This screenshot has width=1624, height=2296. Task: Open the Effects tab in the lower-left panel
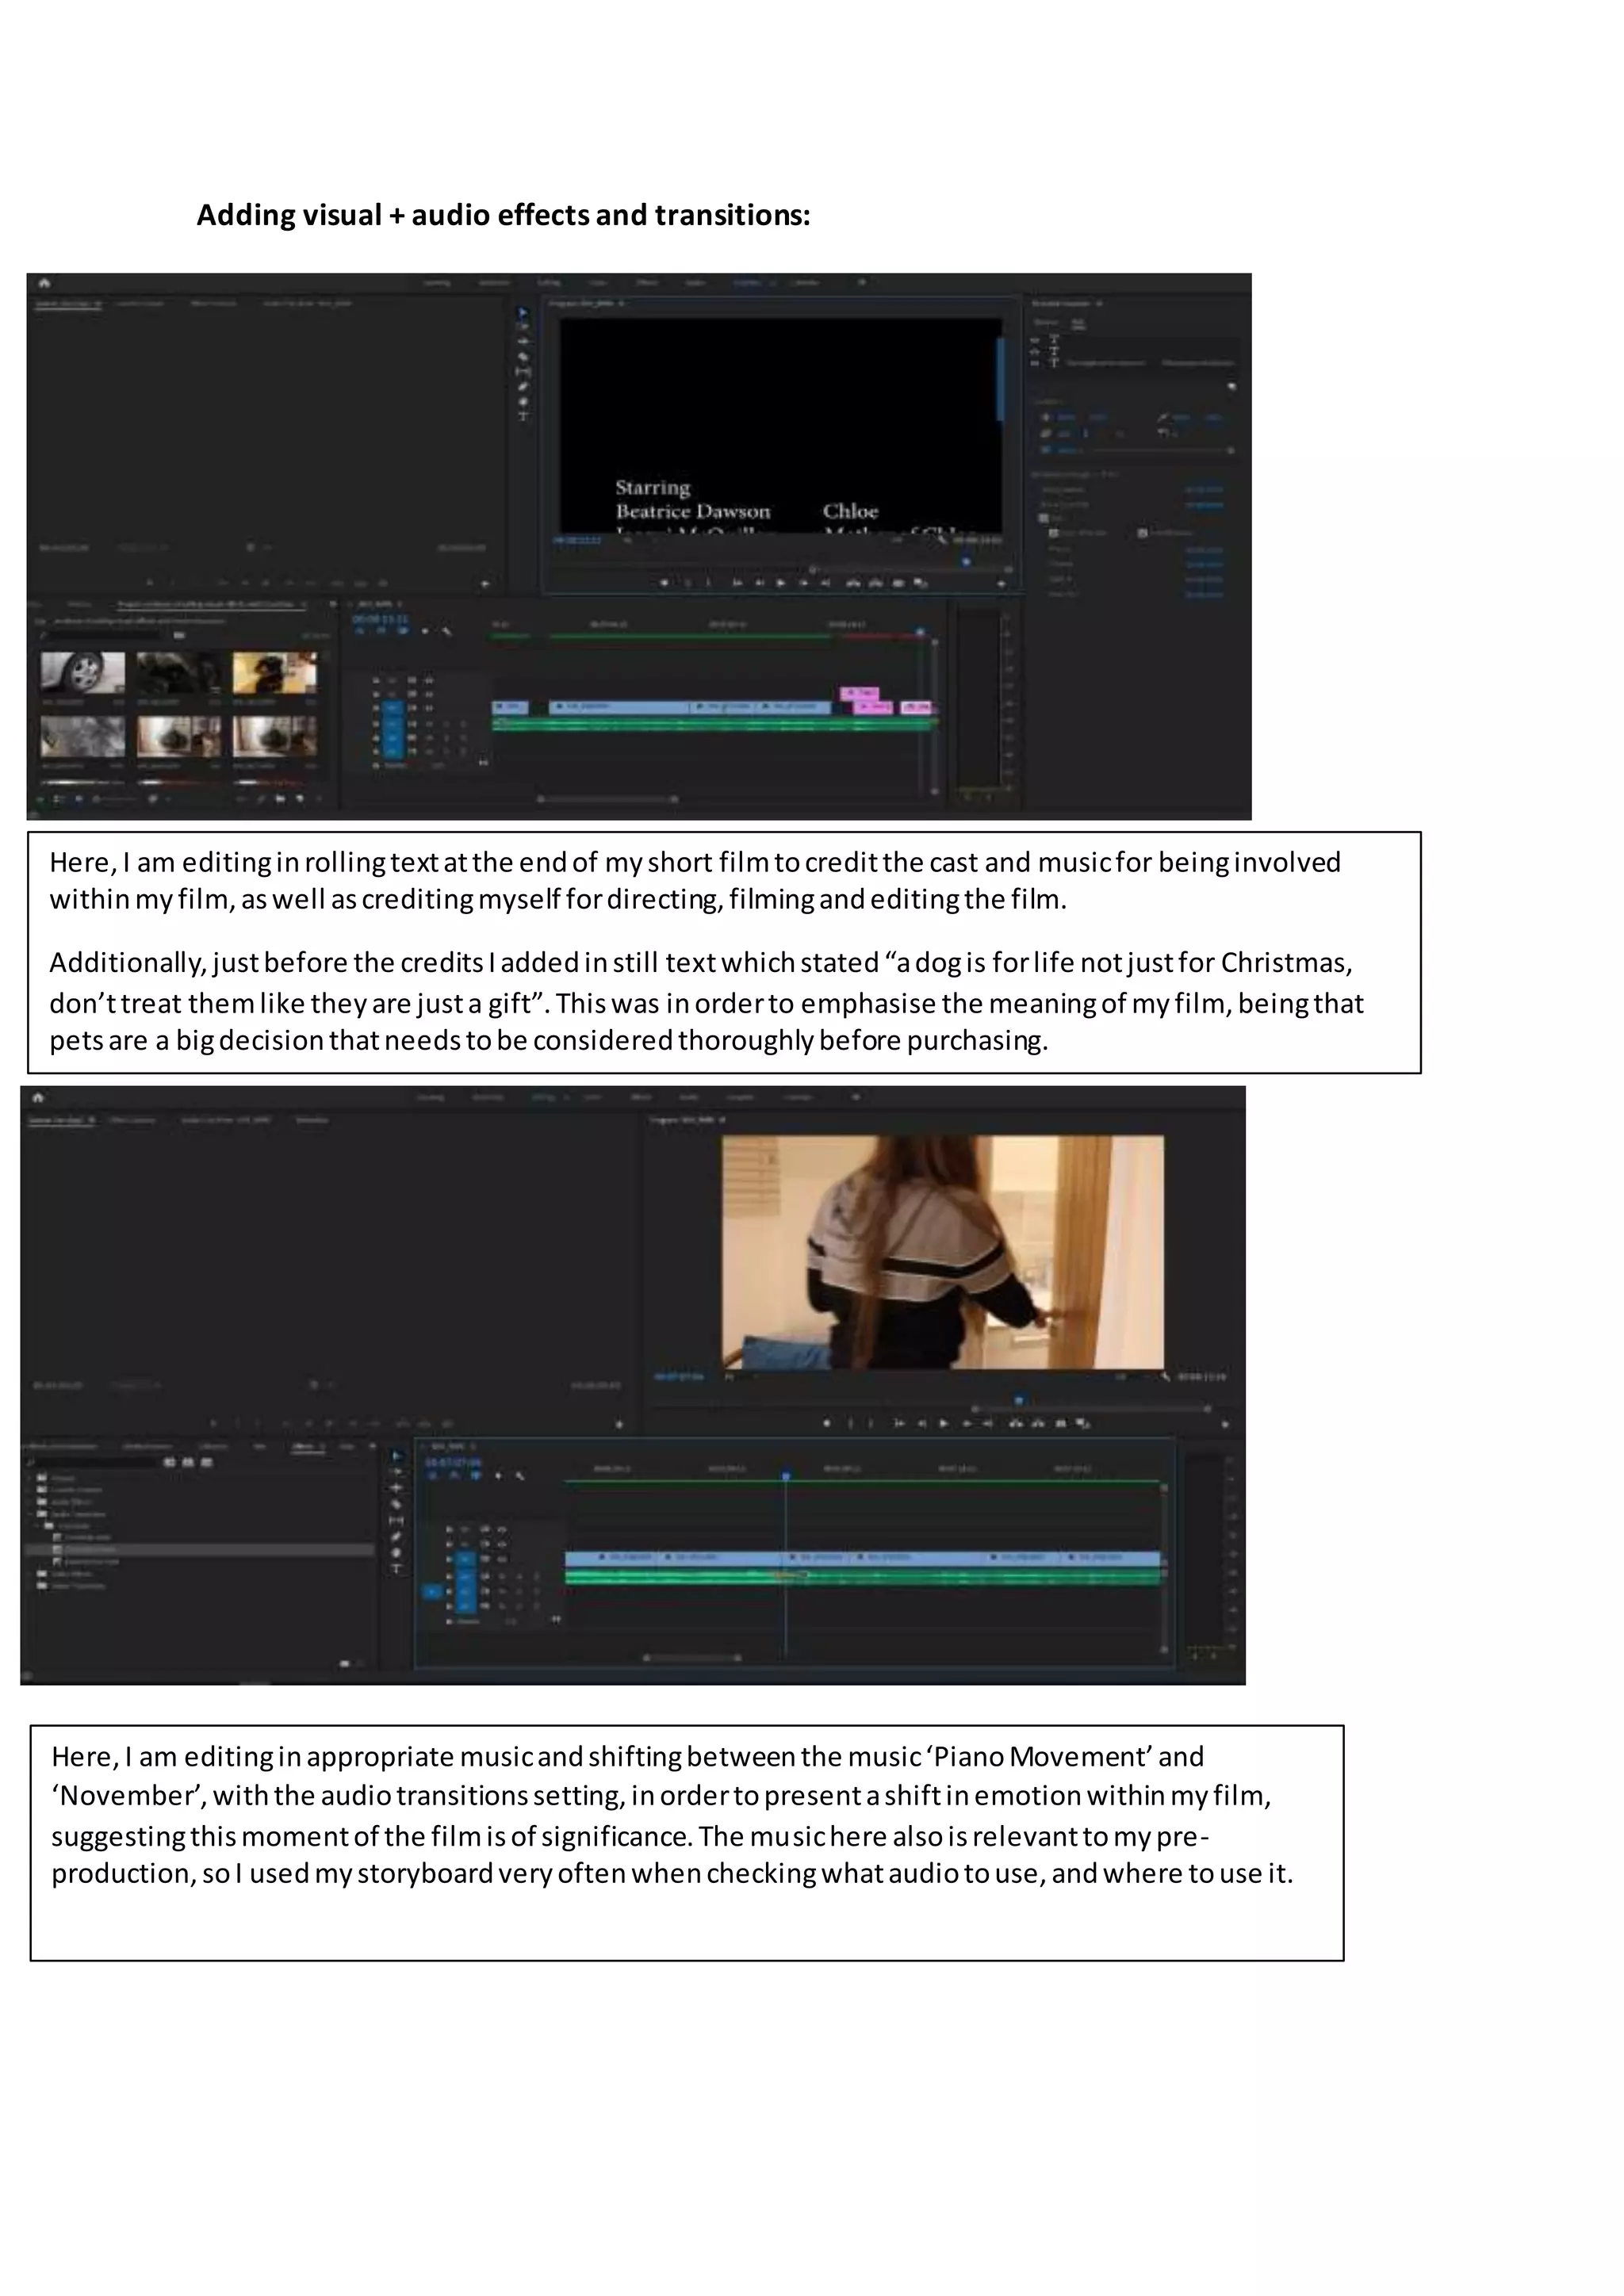click(302, 1446)
